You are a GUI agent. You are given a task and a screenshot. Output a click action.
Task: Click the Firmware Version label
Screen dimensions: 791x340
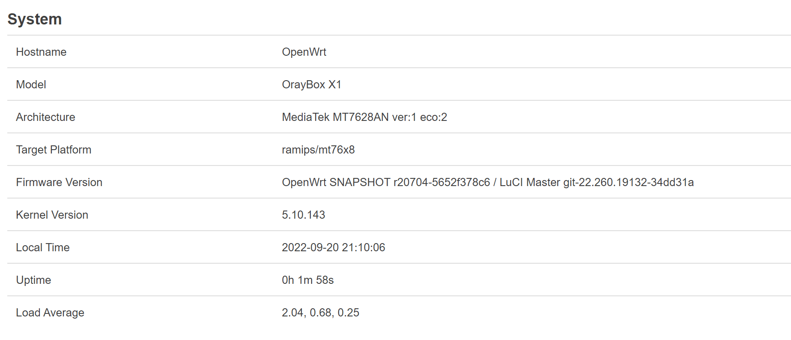[x=59, y=182]
